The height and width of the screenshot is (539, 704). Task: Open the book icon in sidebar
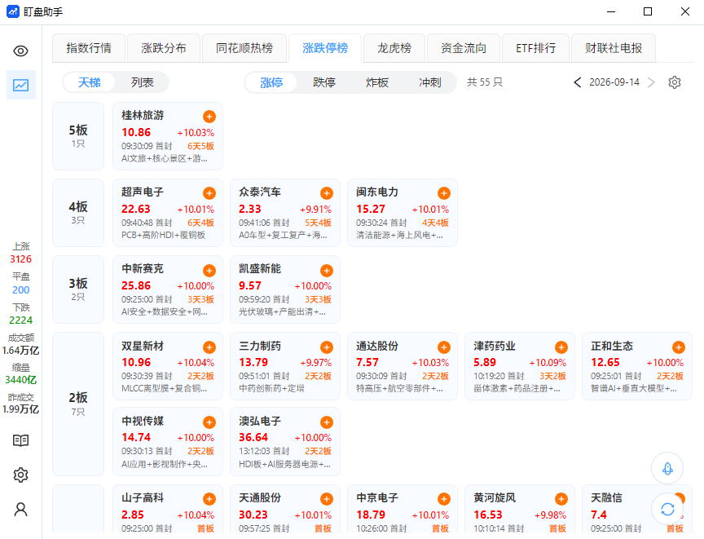pyautogui.click(x=20, y=440)
